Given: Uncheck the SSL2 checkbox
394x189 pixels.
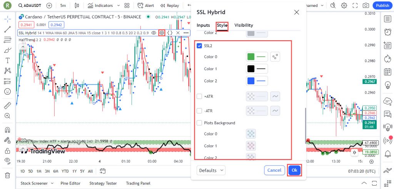Looking at the screenshot, I should [x=199, y=46].
